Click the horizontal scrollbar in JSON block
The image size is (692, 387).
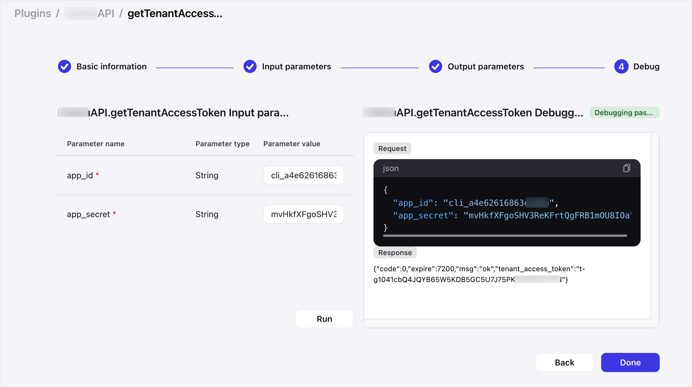tap(505, 236)
